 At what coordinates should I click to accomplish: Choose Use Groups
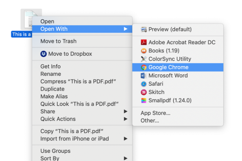coord(82,151)
